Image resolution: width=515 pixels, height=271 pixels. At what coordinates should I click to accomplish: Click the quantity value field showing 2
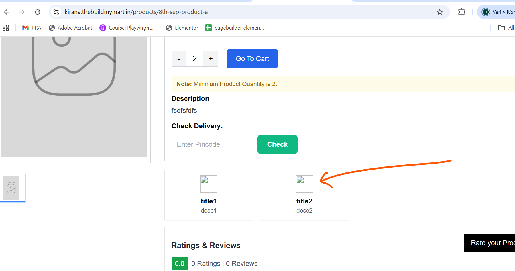[194, 59]
